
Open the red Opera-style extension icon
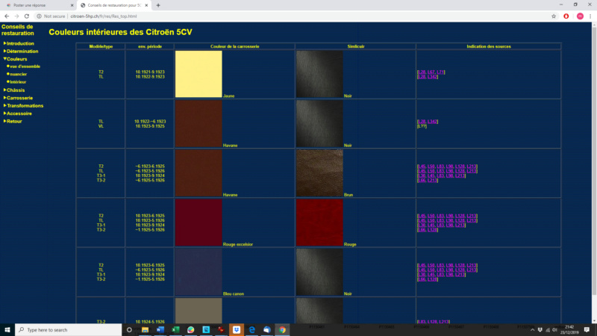click(x=566, y=16)
